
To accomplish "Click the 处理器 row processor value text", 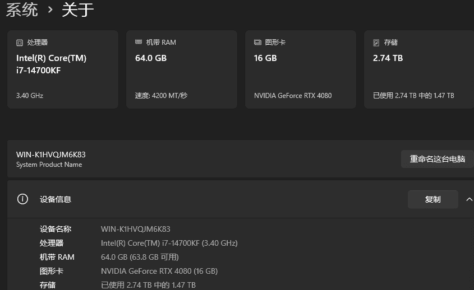I will [169, 243].
